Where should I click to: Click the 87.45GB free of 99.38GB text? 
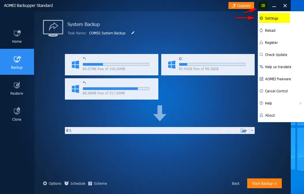click(199, 69)
